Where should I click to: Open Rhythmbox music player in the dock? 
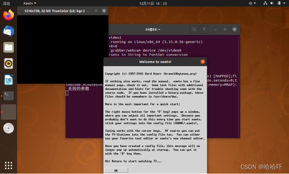[8, 64]
